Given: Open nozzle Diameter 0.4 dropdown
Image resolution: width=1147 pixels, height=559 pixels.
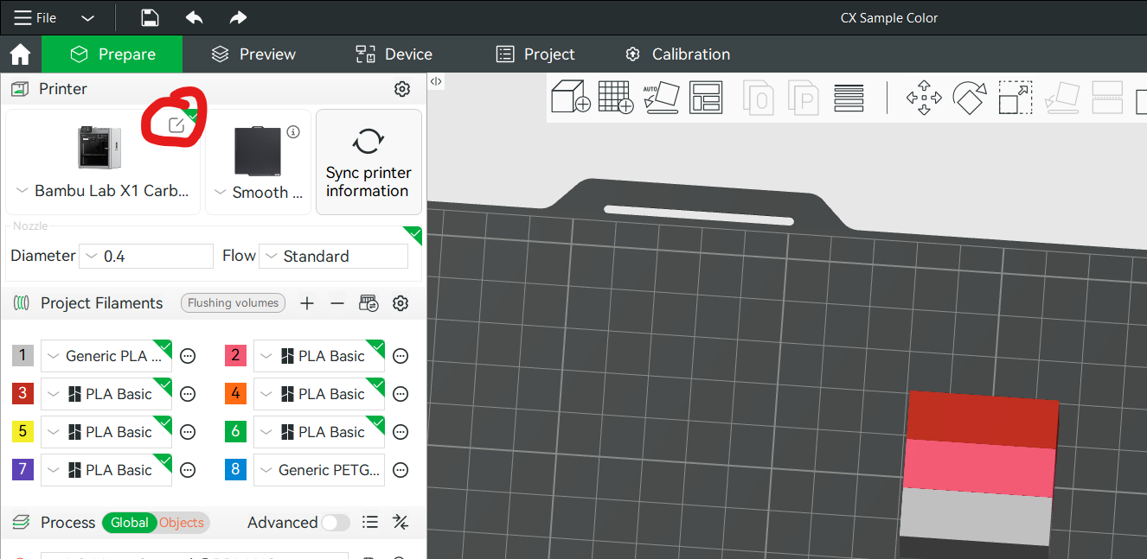Looking at the screenshot, I should (146, 256).
